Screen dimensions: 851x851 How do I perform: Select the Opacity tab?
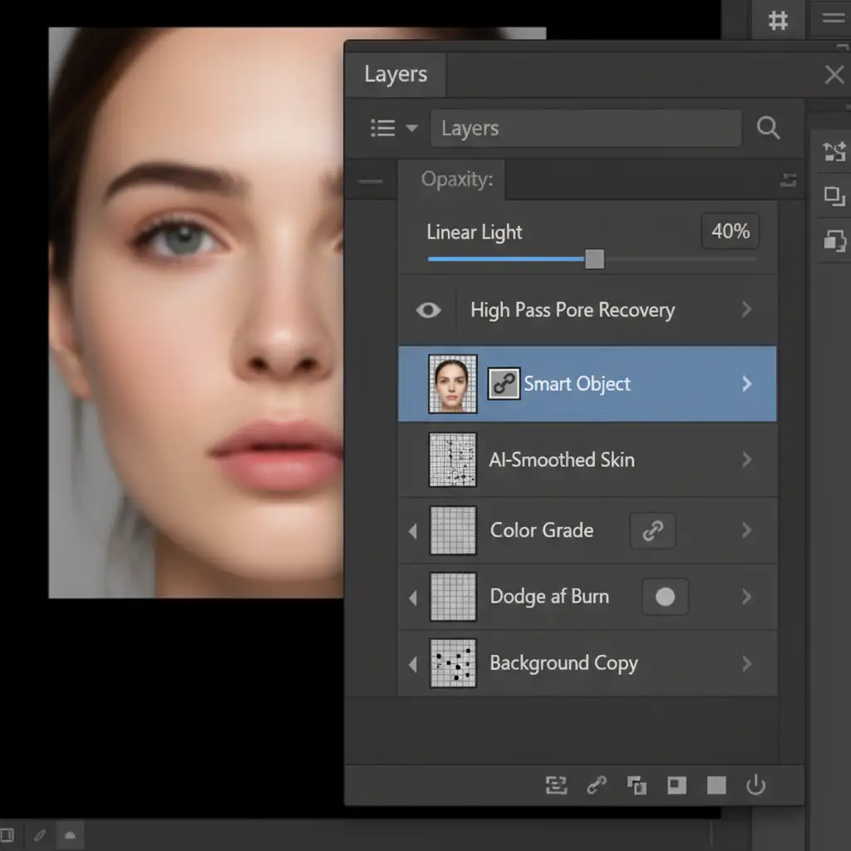point(456,180)
